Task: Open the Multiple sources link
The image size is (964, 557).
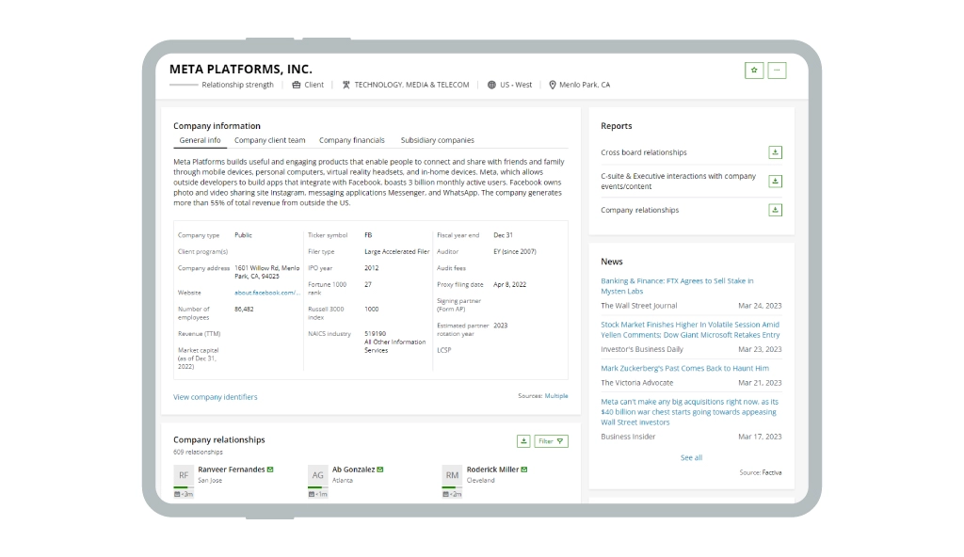Action: tap(555, 396)
